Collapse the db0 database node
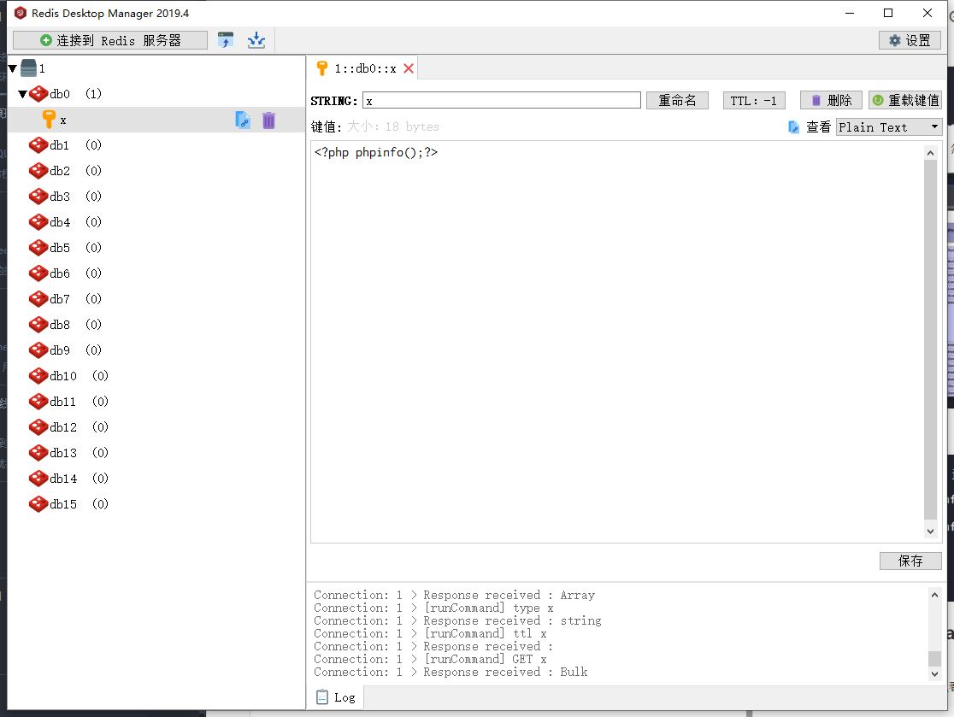This screenshot has height=717, width=954. (x=22, y=94)
